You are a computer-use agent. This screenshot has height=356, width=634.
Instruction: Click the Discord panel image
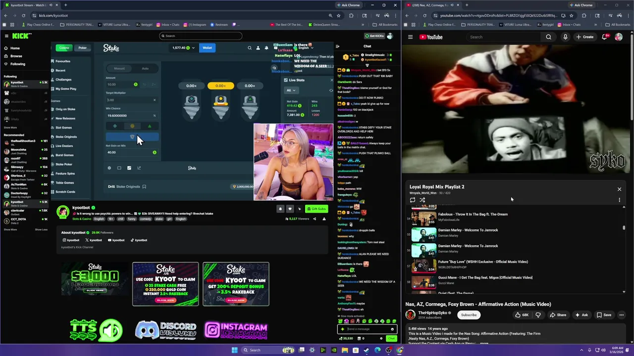pos(166,330)
